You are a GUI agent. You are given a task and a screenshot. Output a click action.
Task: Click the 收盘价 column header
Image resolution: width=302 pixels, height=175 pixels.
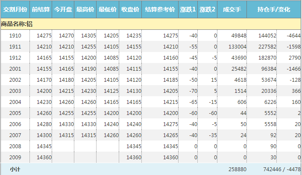pyautogui.click(x=130, y=9)
